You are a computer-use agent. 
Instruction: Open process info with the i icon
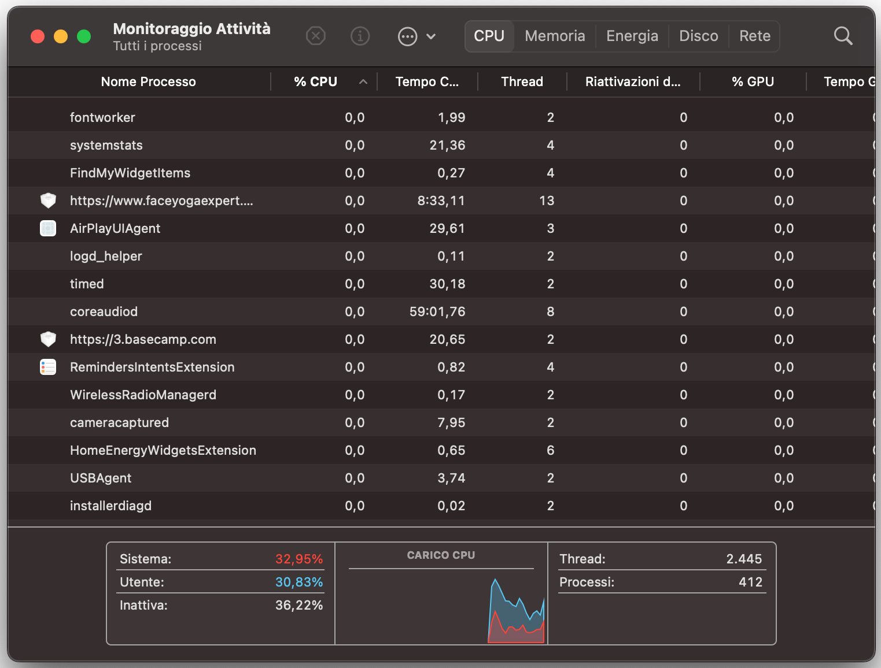point(360,36)
